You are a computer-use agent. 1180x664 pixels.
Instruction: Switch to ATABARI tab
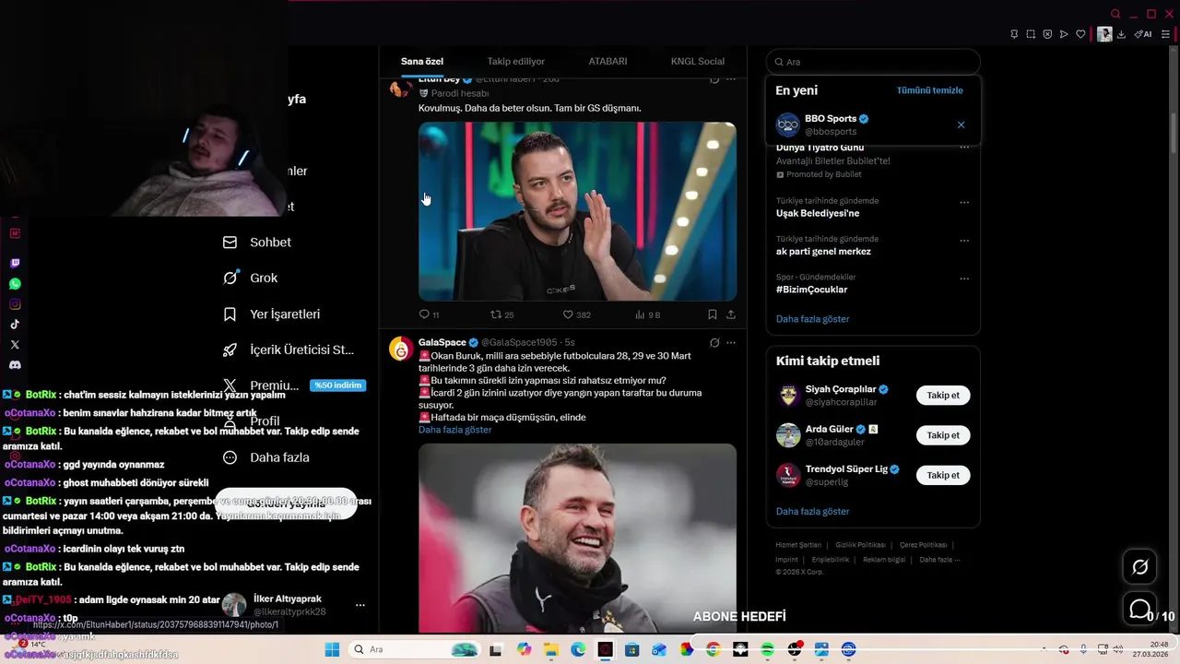608,61
